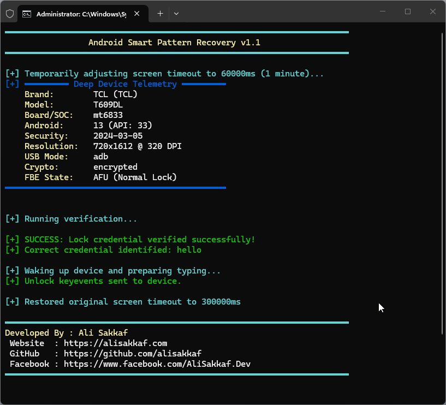The image size is (446, 405).
Task: Click the Android Smart Pattern Recovery v1.1 title
Action: [x=174, y=43]
